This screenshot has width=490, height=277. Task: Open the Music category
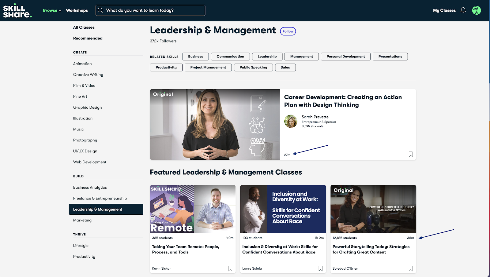point(78,129)
